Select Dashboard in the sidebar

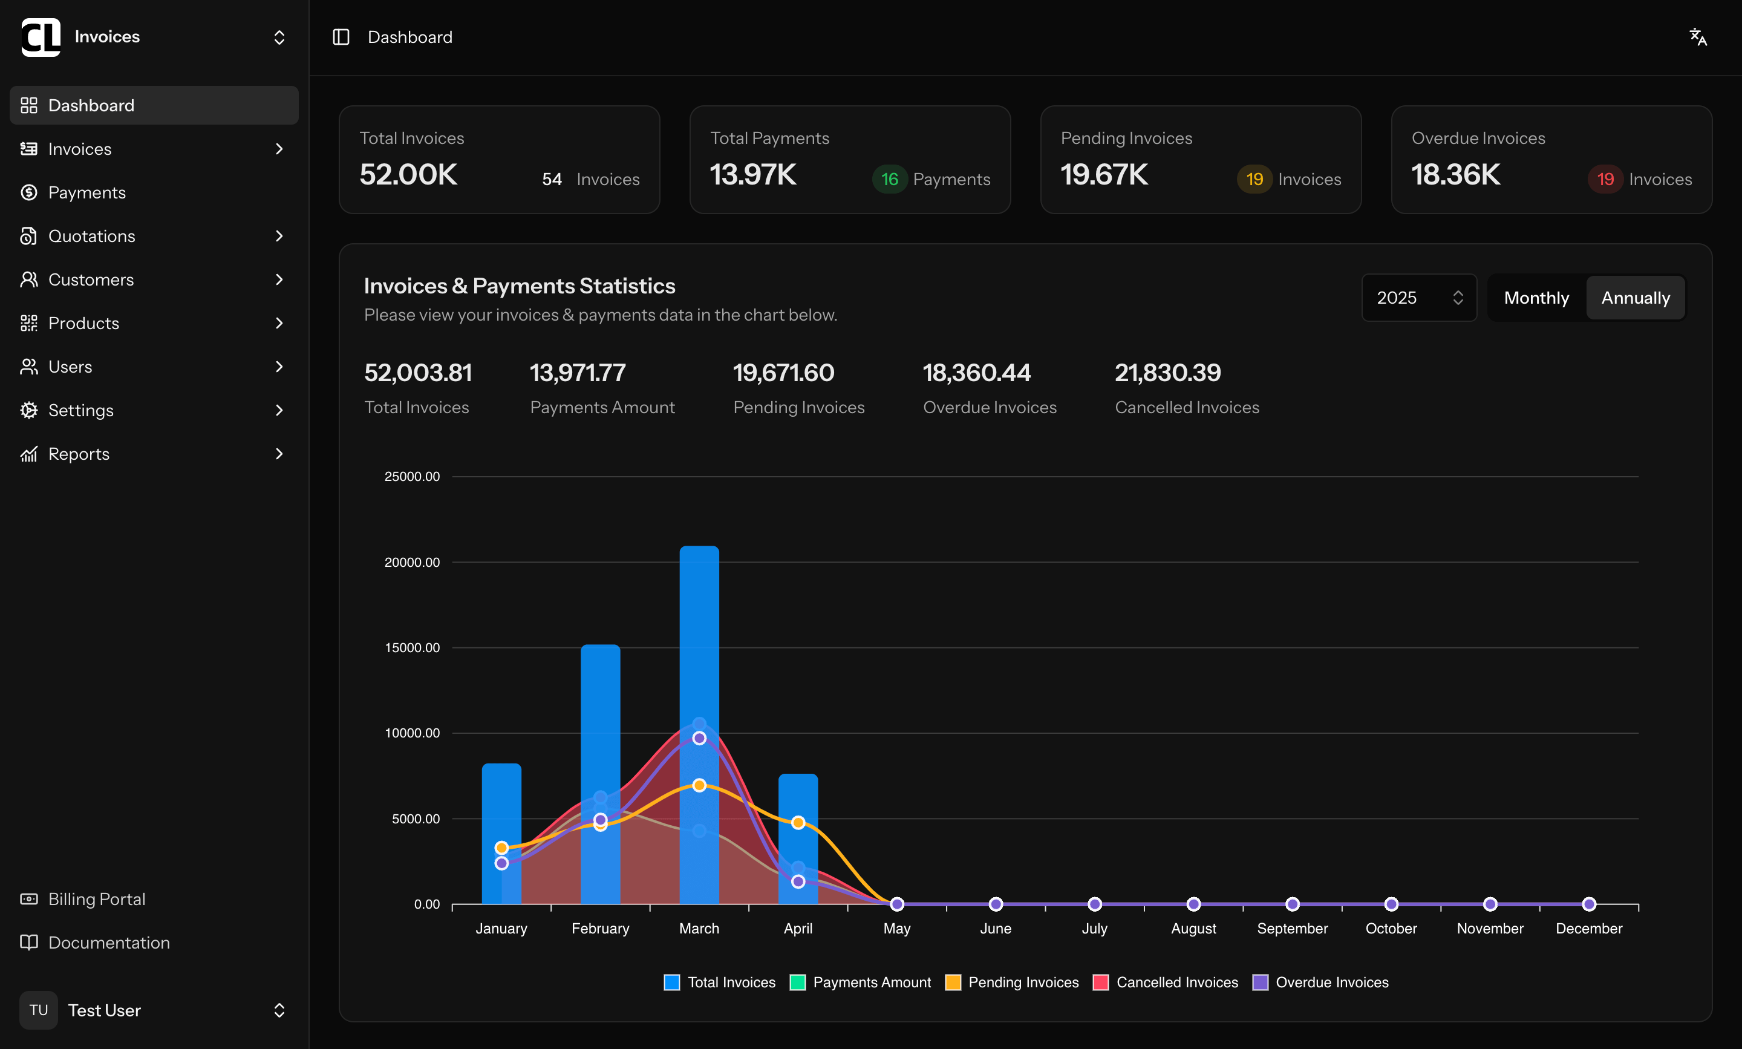[x=154, y=105]
